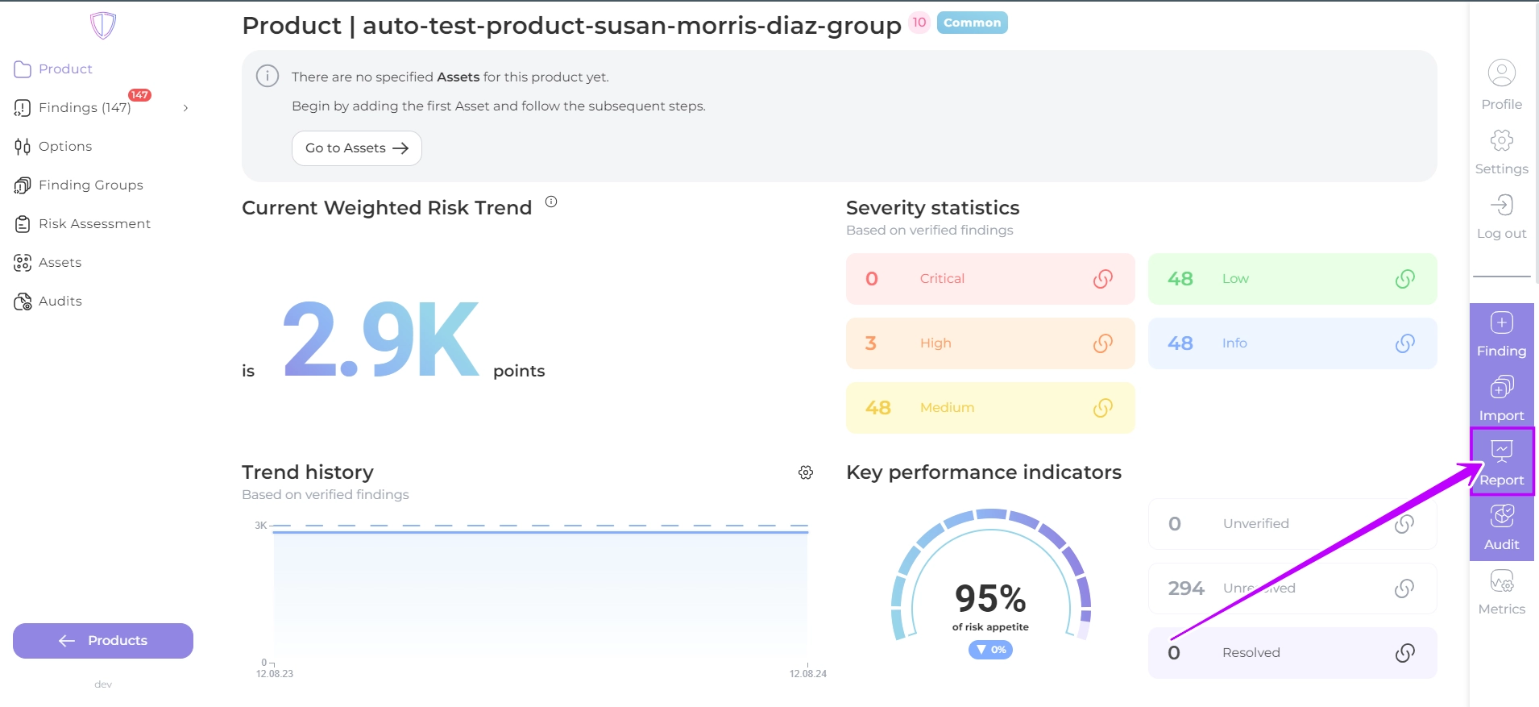
Task: Return to Products list button
Action: pos(103,641)
